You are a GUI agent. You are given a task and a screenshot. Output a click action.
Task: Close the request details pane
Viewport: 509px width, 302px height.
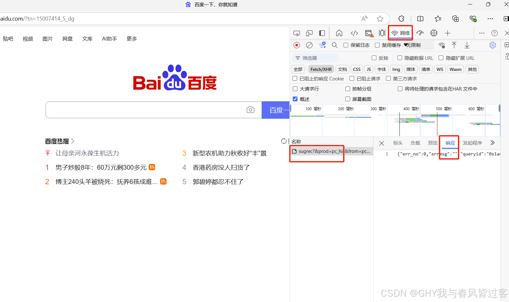click(382, 143)
